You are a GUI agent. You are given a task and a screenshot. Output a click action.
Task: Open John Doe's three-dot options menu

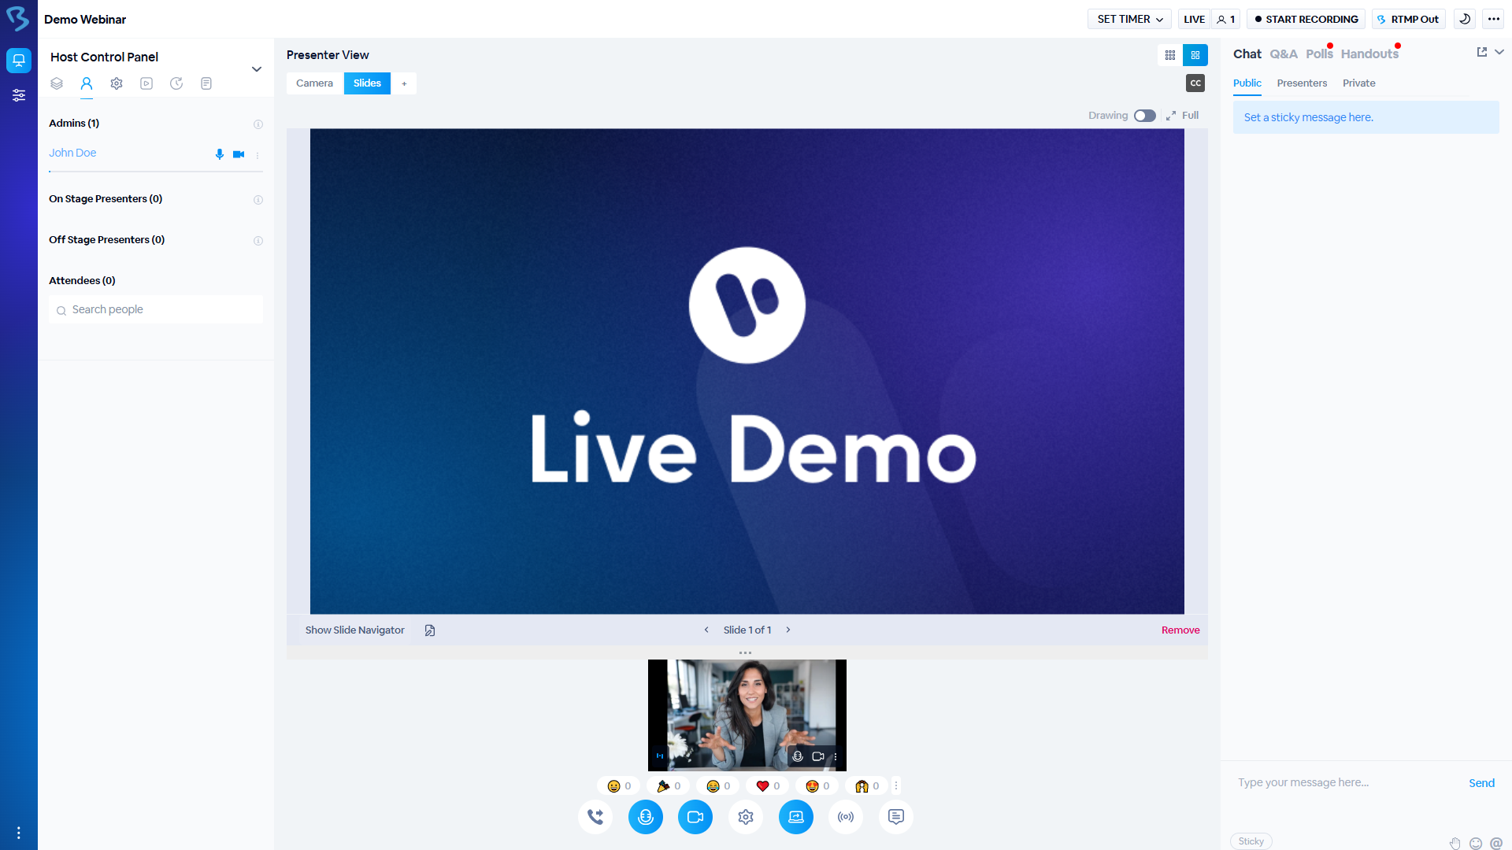coord(258,155)
